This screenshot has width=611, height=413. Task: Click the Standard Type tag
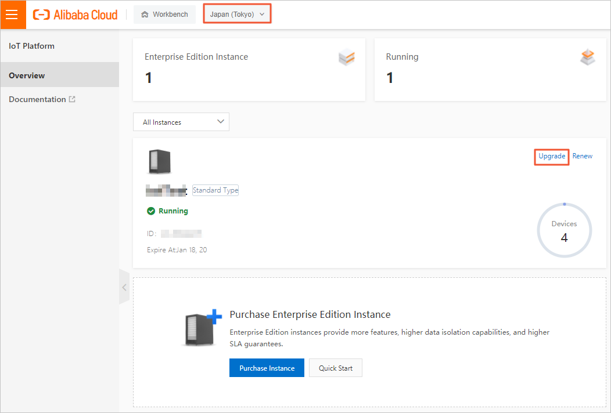215,190
